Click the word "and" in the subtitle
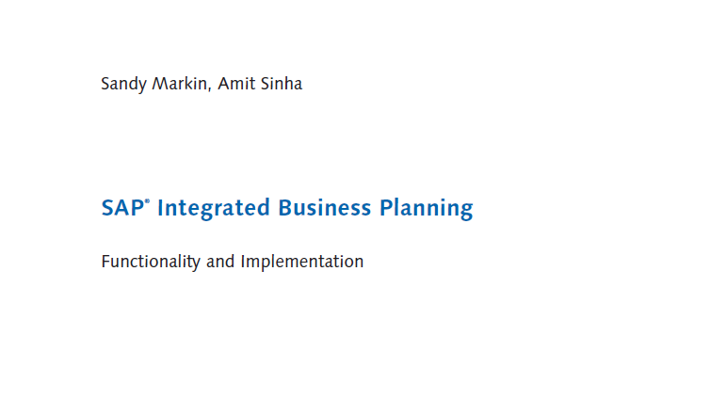 (x=220, y=262)
